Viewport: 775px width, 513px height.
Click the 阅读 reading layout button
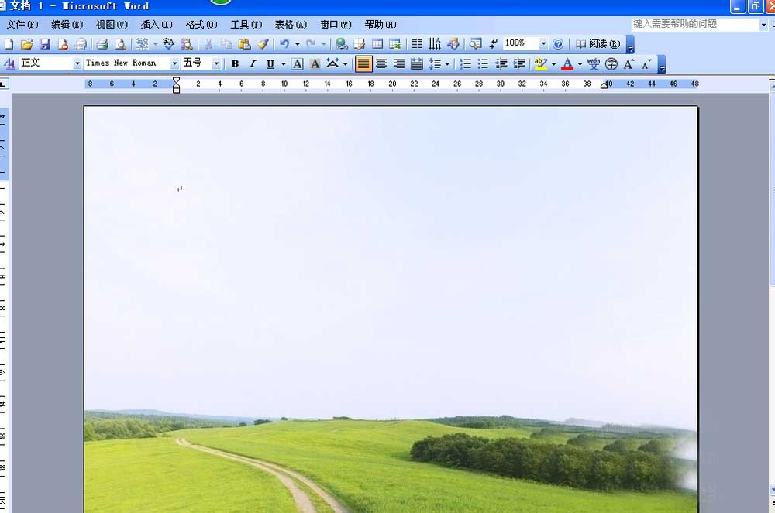pyautogui.click(x=598, y=44)
